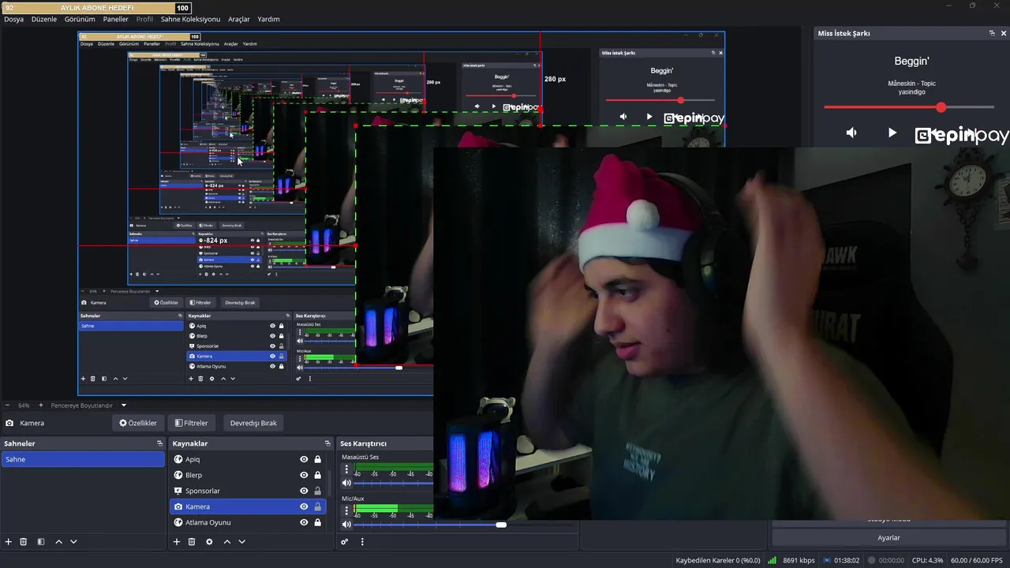
Task: Unlock the Atlama Oyunu source
Action: 318,522
